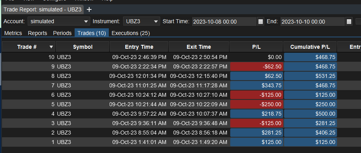Add a new tab with plus icon
361x153 pixels.
pyautogui.click(x=89, y=9)
